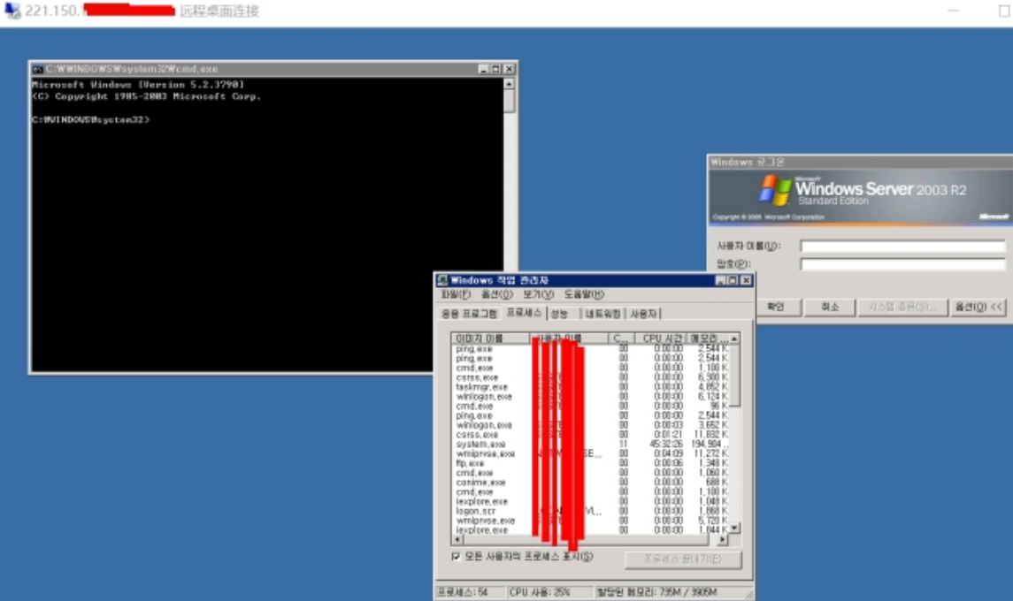
Task: Sort by the 이미지 이름 column header
Action: pos(490,339)
